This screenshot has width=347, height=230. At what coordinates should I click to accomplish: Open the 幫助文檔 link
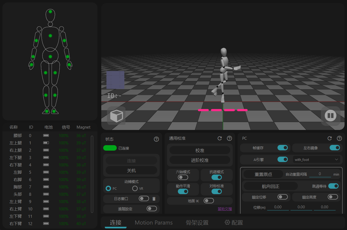[225, 209]
